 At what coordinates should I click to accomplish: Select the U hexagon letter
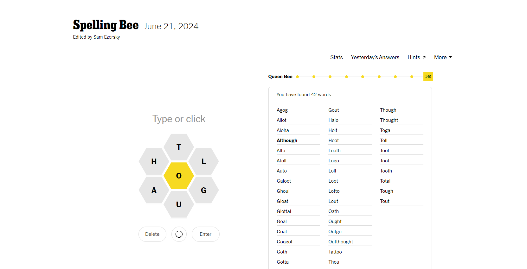point(179,204)
